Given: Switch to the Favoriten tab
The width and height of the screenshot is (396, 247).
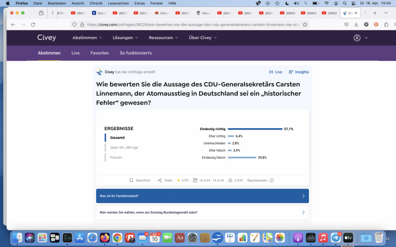Looking at the screenshot, I should (x=99, y=53).
